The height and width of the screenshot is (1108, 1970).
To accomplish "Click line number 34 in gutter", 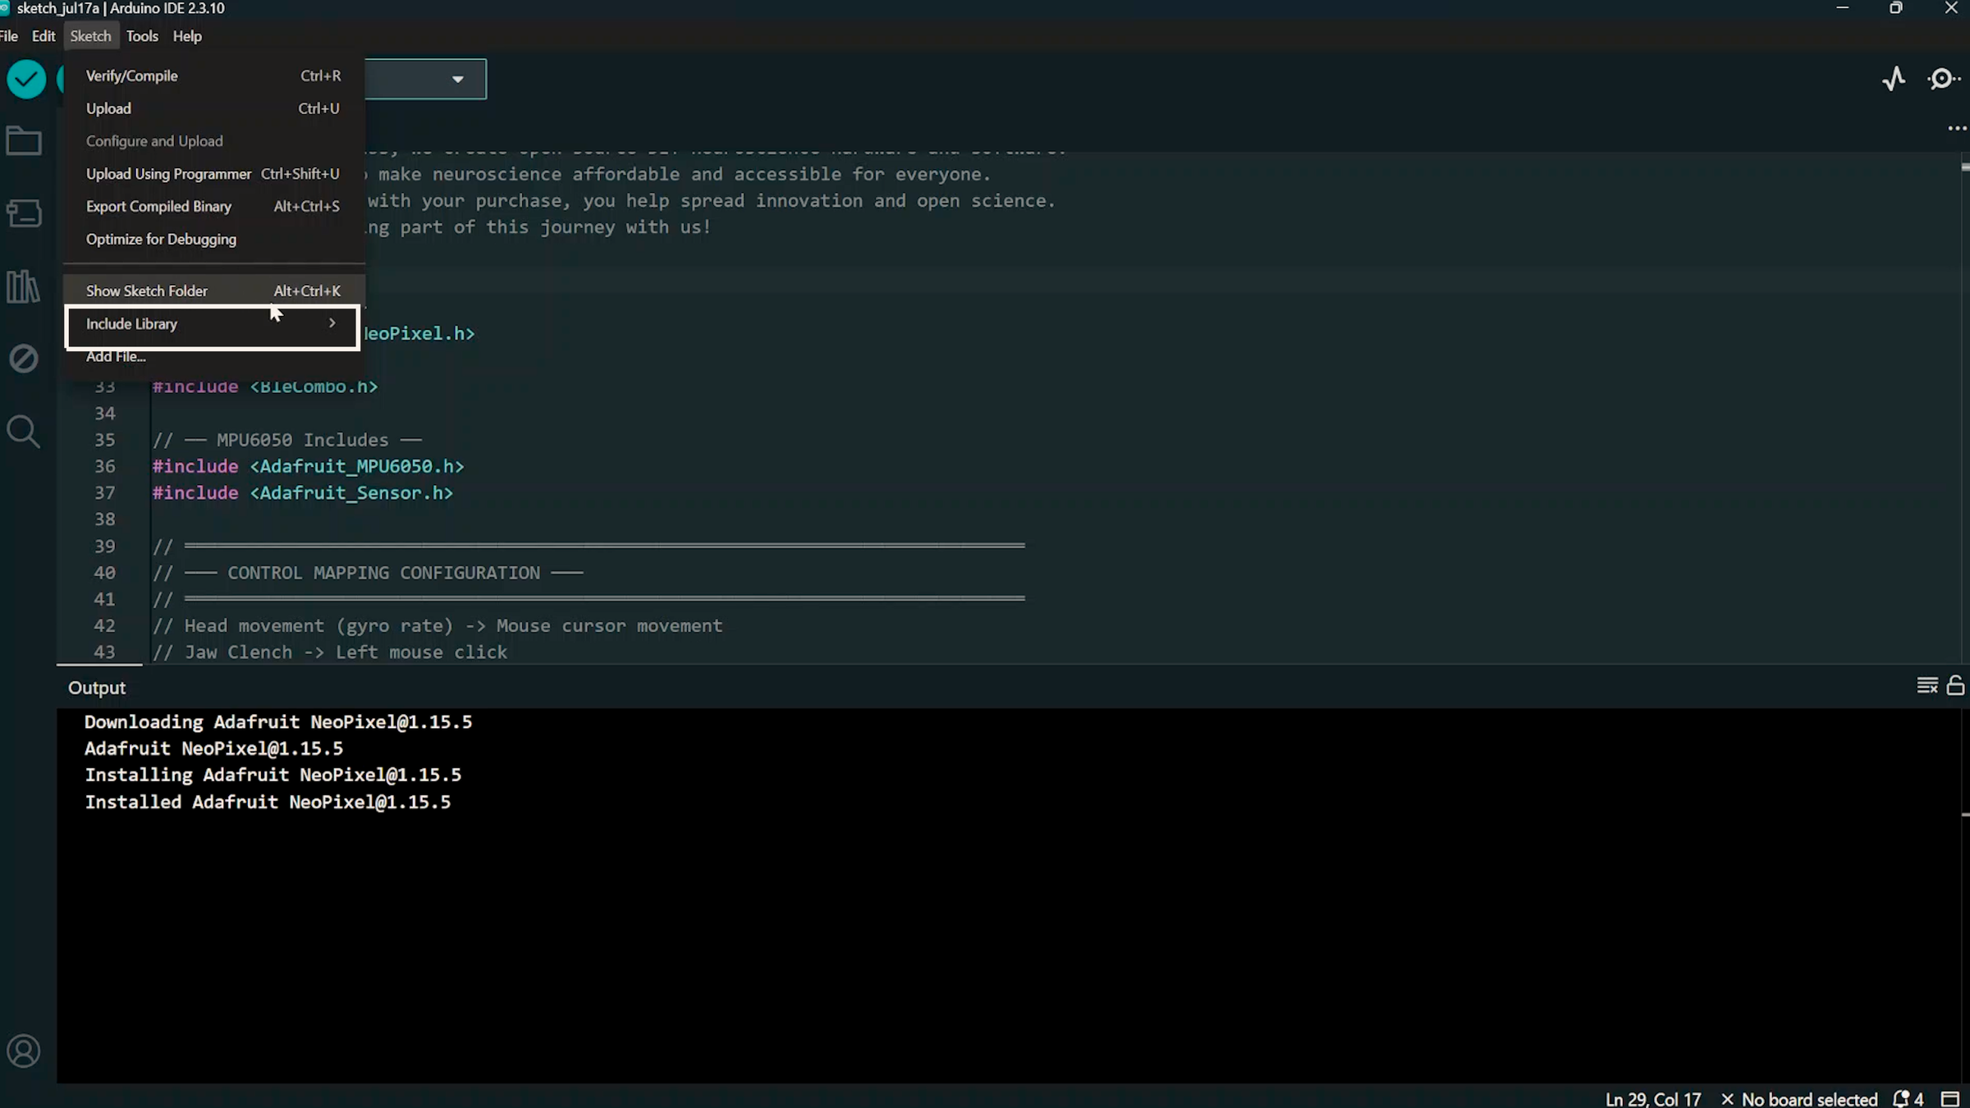I will click(104, 414).
